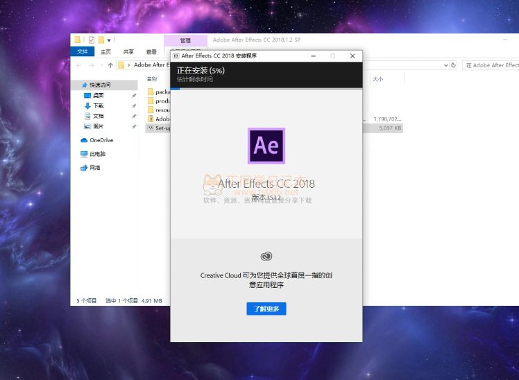Switch to the 共享 (Share) ribbon tab
This screenshot has width=519, height=380.
[x=128, y=51]
